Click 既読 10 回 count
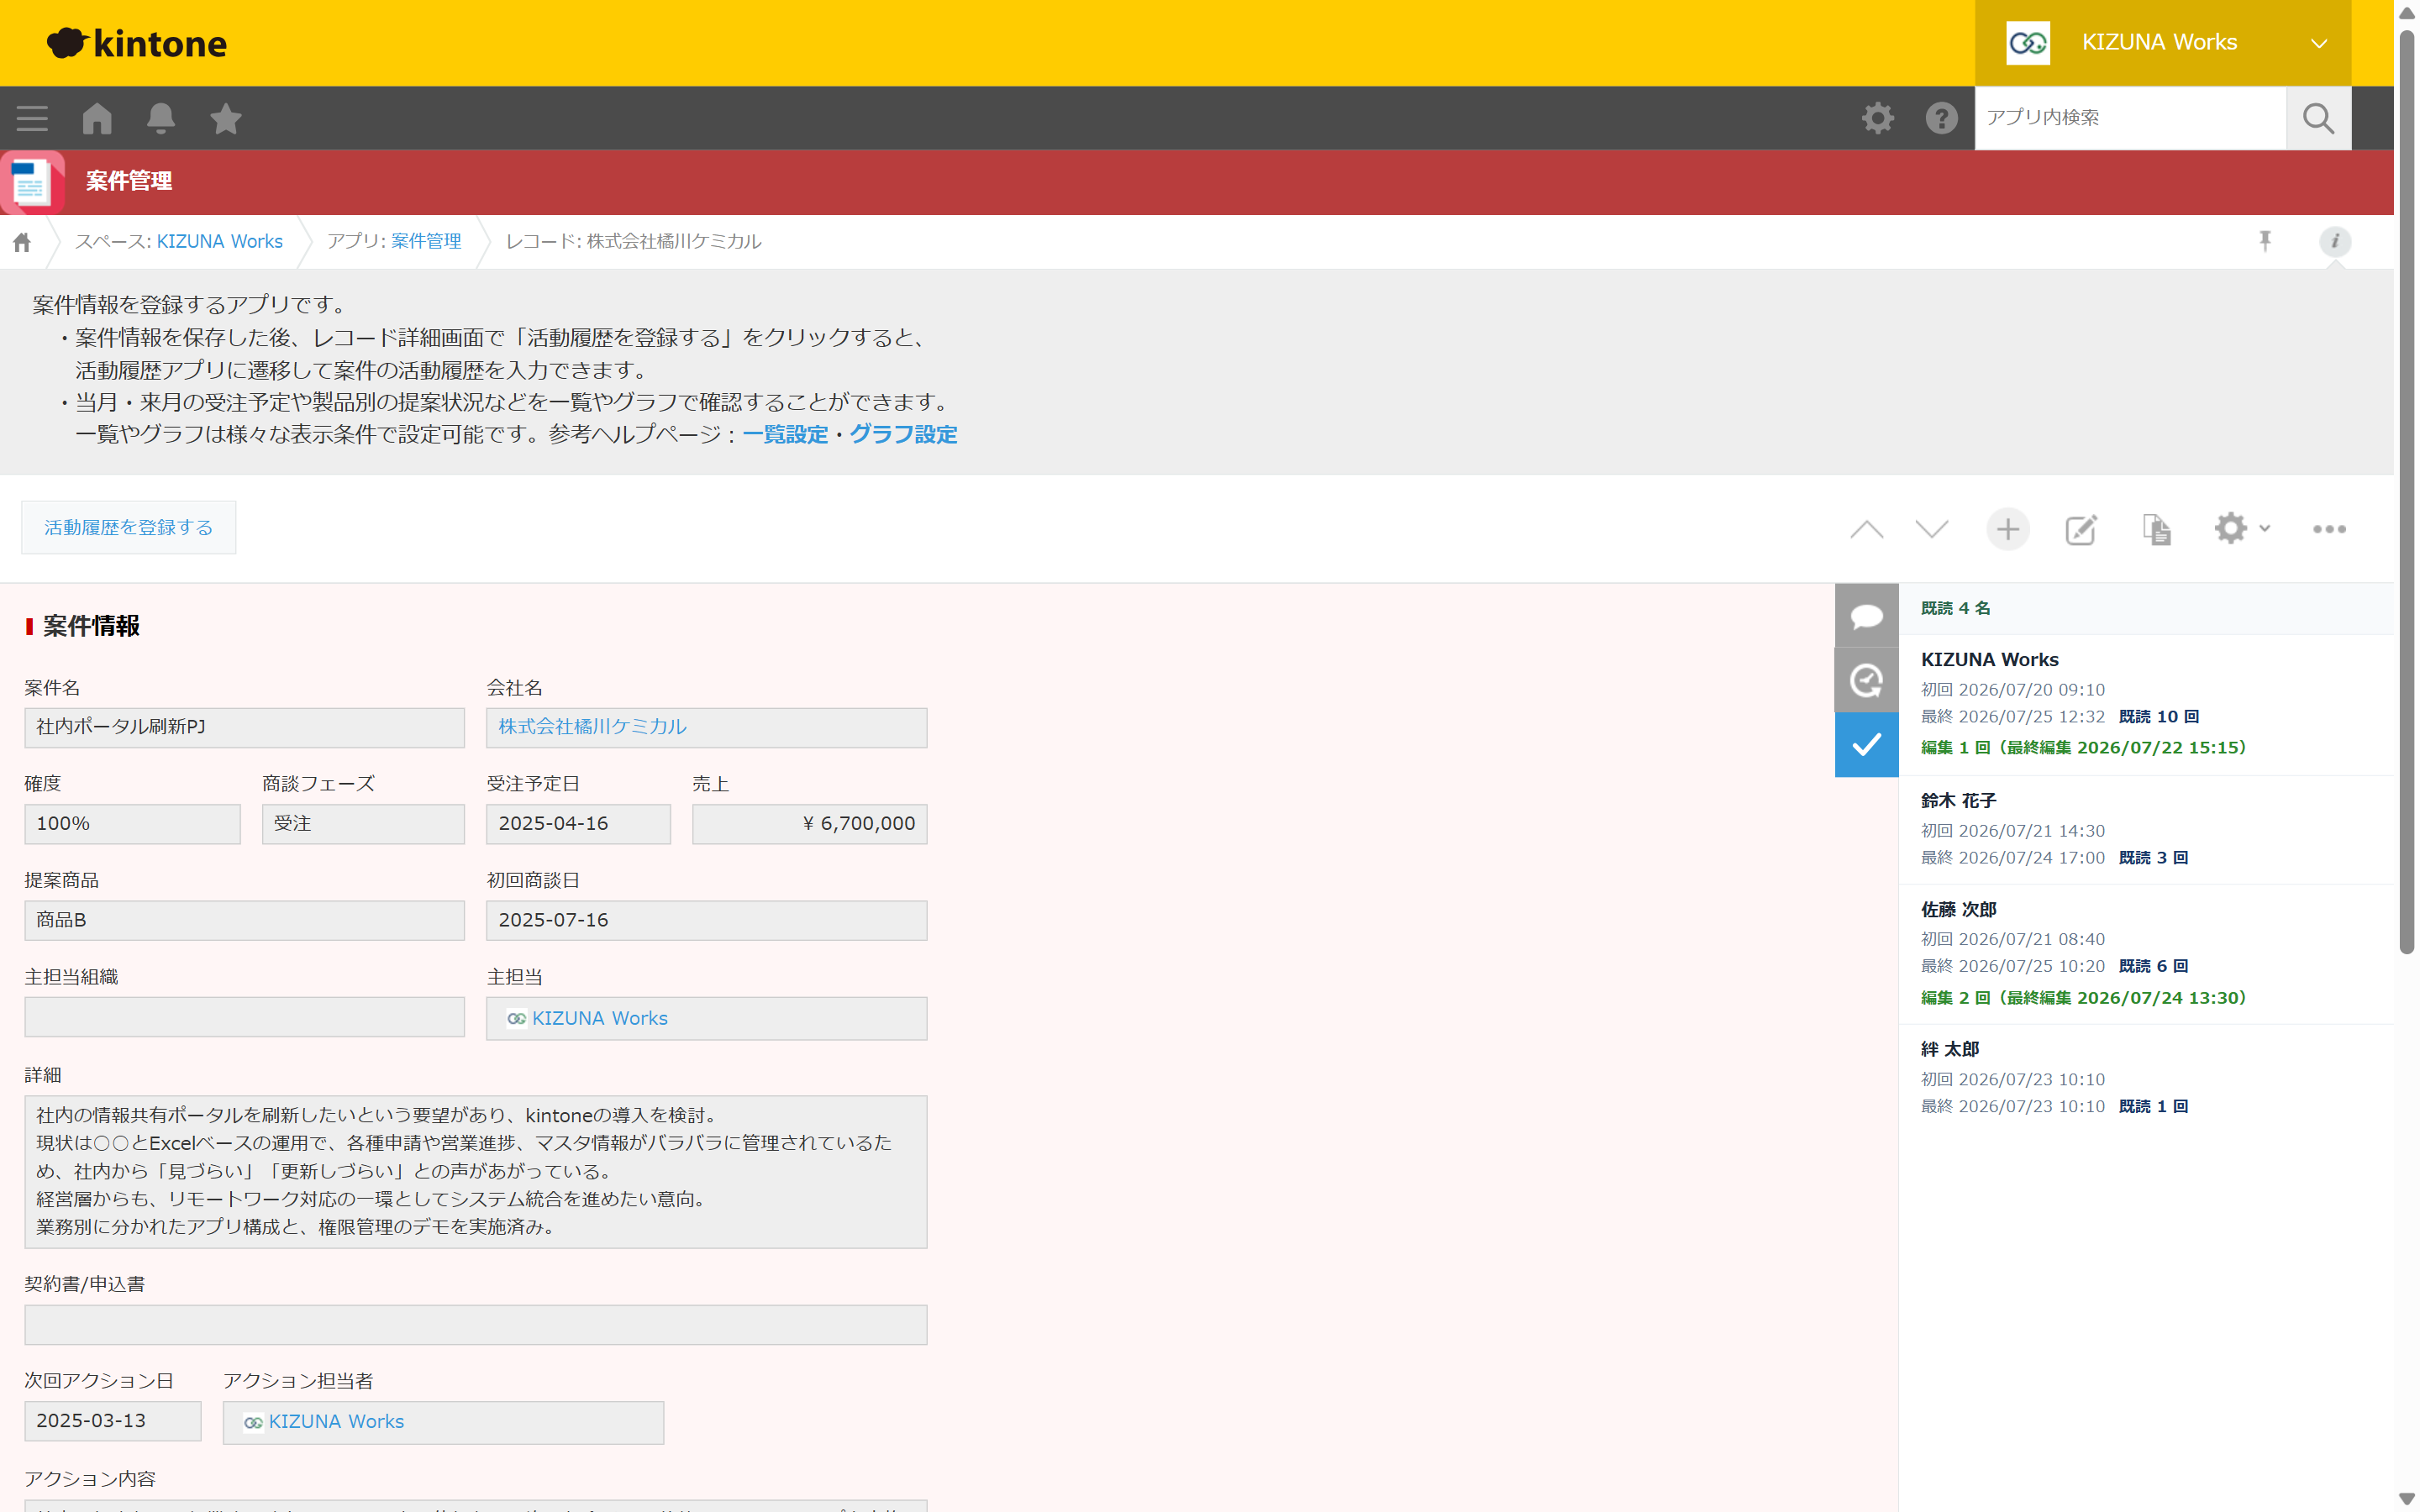Viewport: 2420px width, 1512px height. click(2158, 716)
